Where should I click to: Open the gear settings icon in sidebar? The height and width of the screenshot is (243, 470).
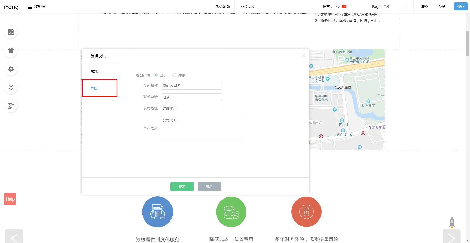(11, 69)
